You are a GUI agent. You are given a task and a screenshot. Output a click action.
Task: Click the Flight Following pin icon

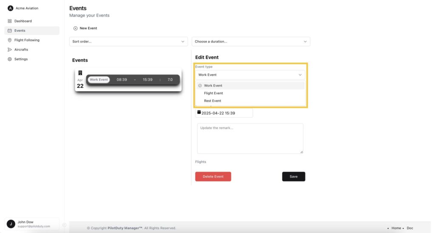click(x=10, y=40)
